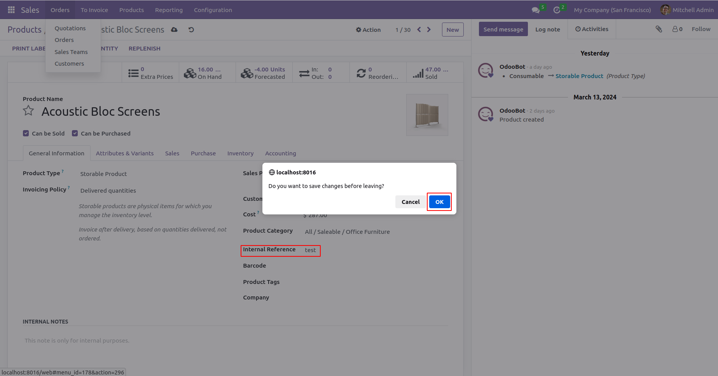Click Follow button
This screenshot has height=376, width=718.
coord(701,29)
